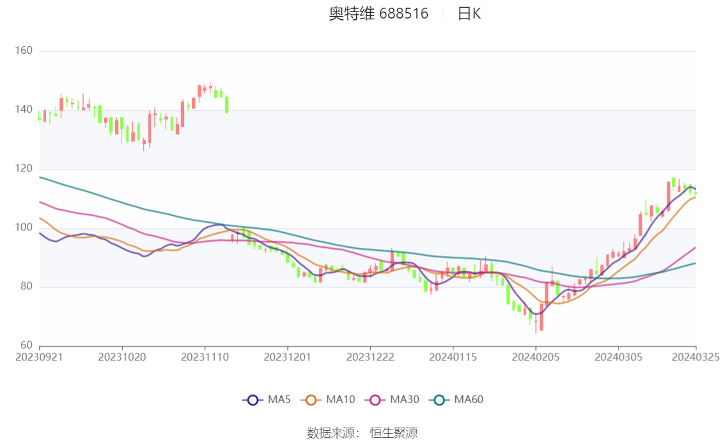Click the 20231110 date axis label
The image size is (725, 441).
(x=205, y=357)
